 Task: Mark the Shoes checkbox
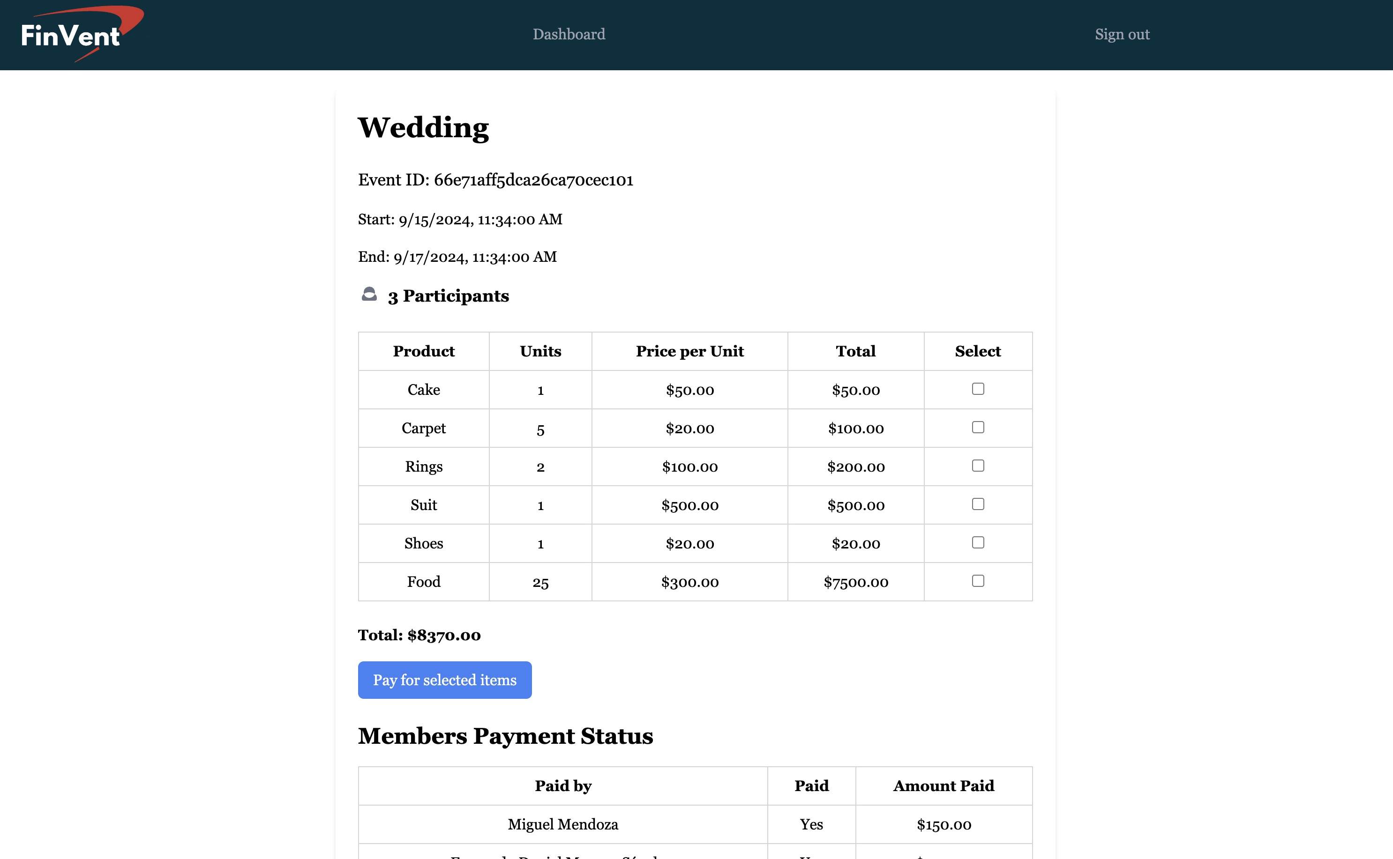click(978, 542)
